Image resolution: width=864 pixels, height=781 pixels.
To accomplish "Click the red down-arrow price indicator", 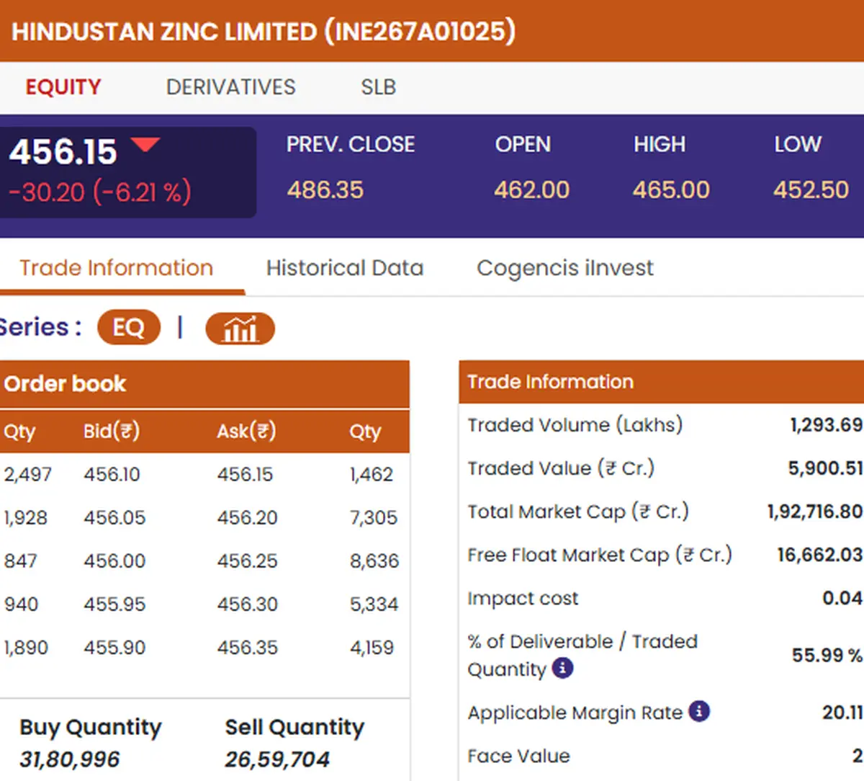I will click(146, 145).
